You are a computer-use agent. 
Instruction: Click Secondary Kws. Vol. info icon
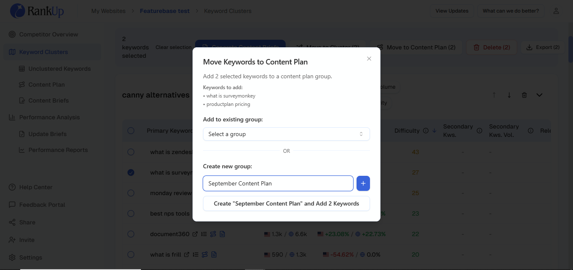(x=531, y=131)
